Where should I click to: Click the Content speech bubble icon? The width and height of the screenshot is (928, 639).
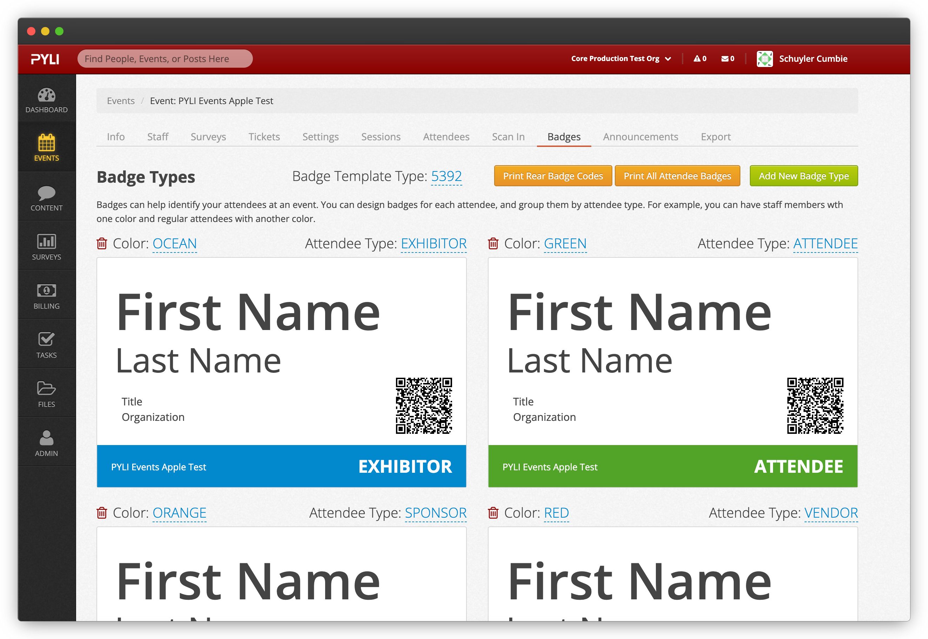coord(46,193)
